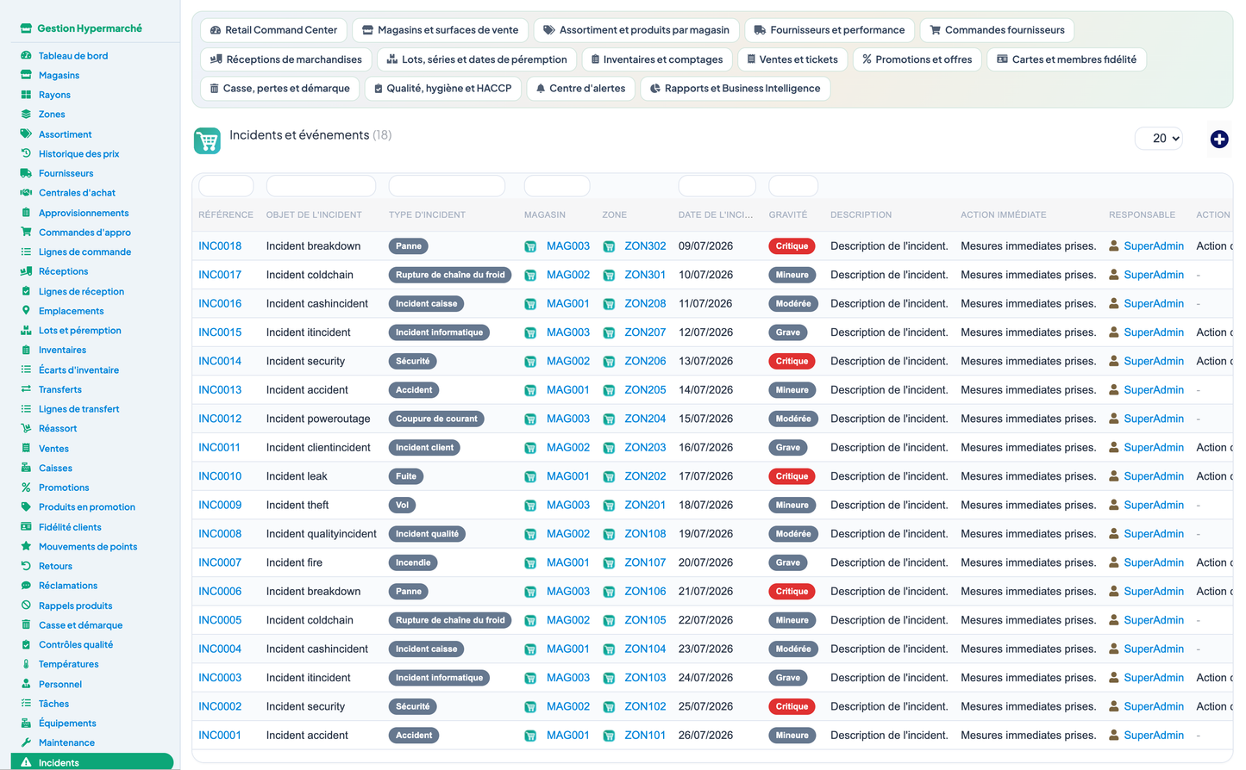Click the Réclamations speech bubble icon

[x=26, y=586]
